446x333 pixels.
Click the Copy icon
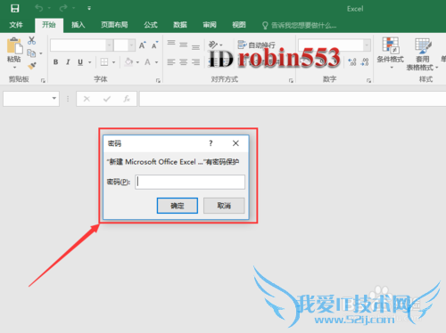point(31,53)
